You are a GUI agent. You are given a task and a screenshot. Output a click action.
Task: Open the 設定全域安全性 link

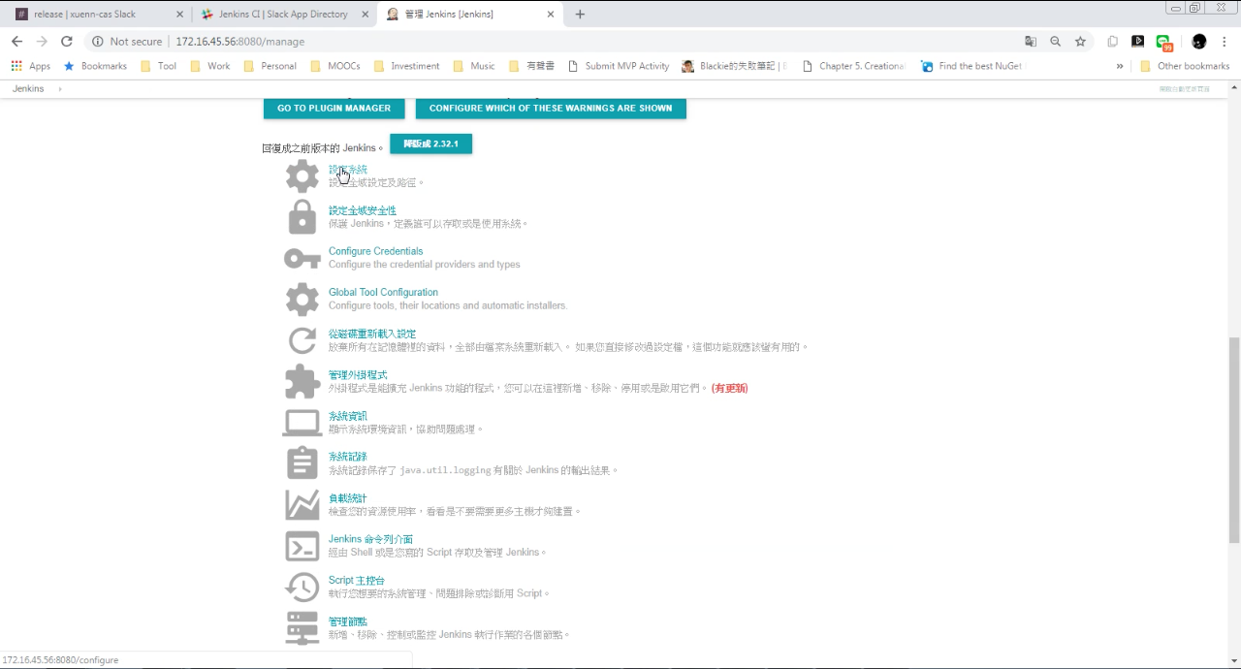[x=363, y=210]
